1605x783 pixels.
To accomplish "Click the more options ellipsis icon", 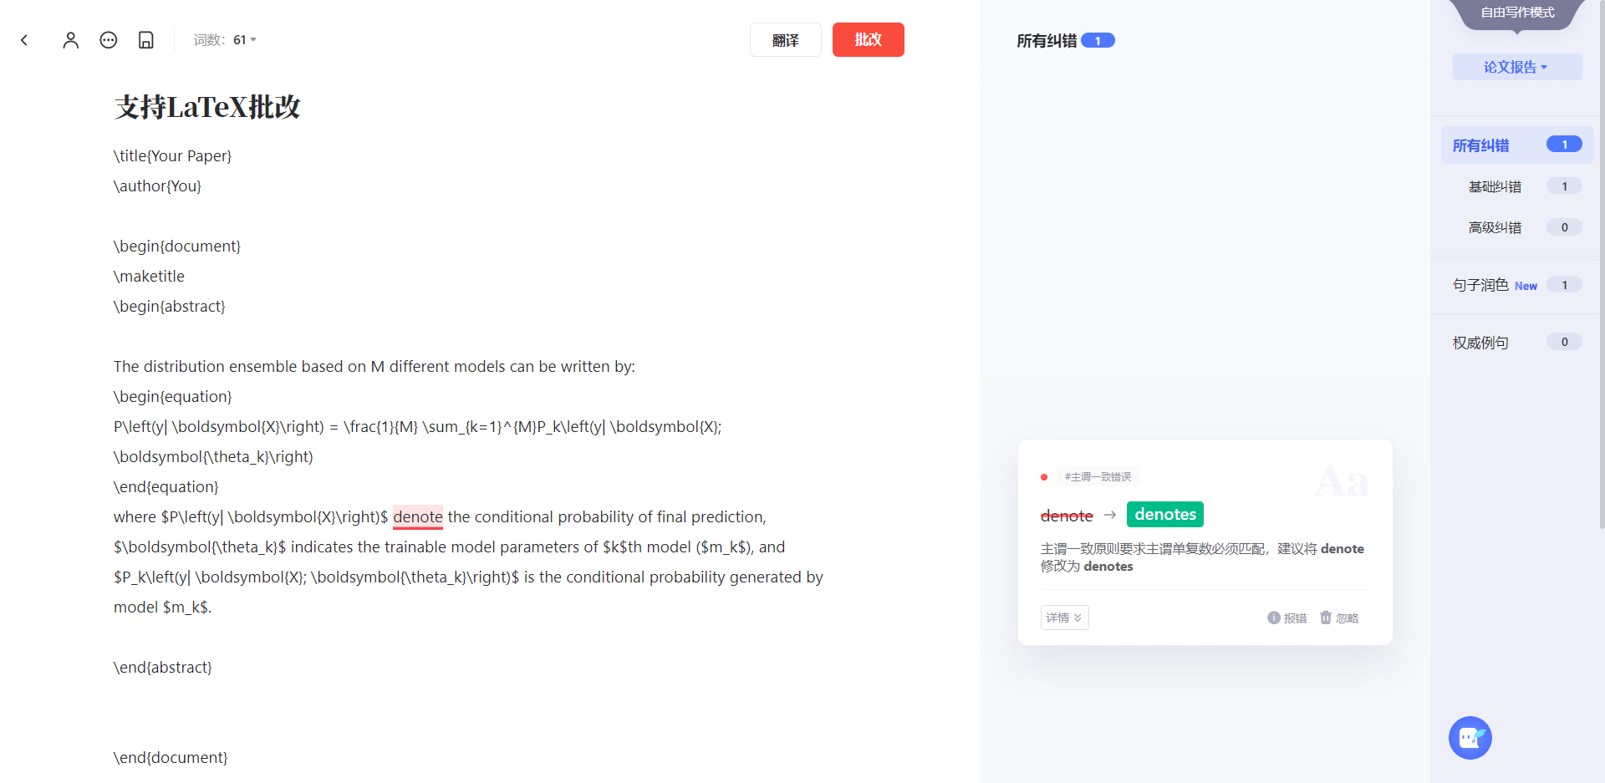I will click(x=109, y=40).
